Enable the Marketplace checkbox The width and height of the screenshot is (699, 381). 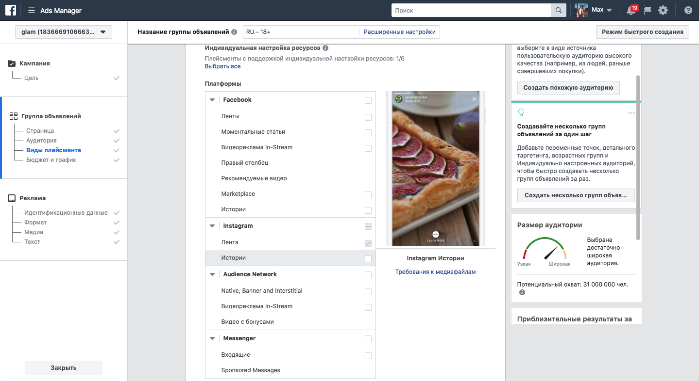click(x=368, y=195)
